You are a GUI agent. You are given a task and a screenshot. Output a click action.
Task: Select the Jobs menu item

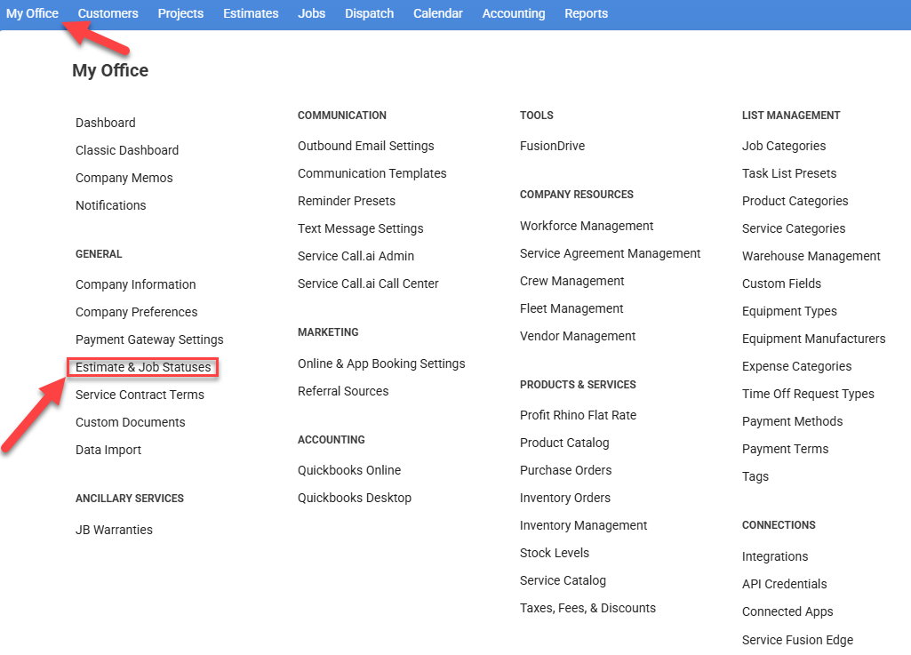pos(311,13)
